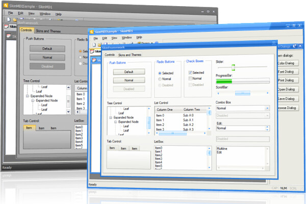
Task: Click the green Slider thumb
Action: point(233,67)
